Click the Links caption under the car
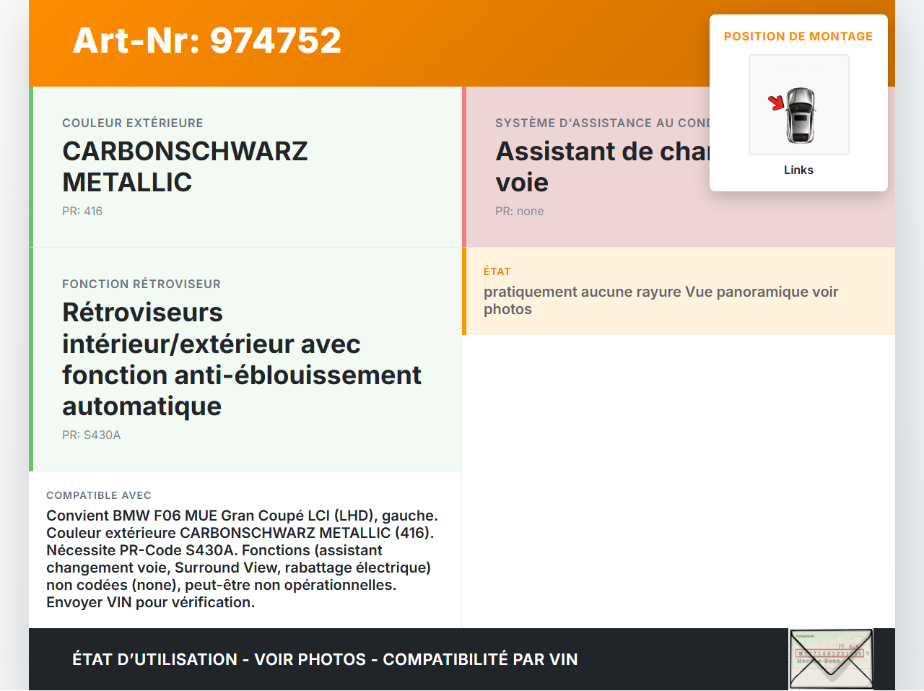This screenshot has width=924, height=691. coord(798,170)
